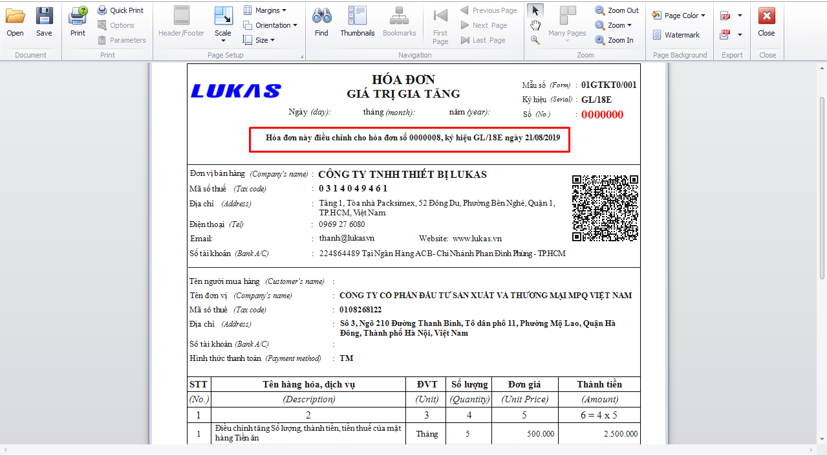This screenshot has height=456, width=827.
Task: Open the Many Pages layout dropdown
Action: click(x=567, y=25)
